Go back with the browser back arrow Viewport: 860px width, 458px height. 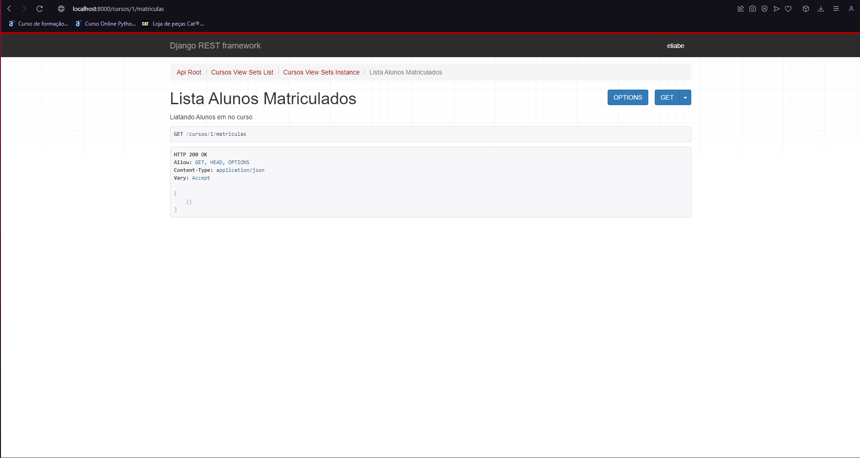click(9, 9)
